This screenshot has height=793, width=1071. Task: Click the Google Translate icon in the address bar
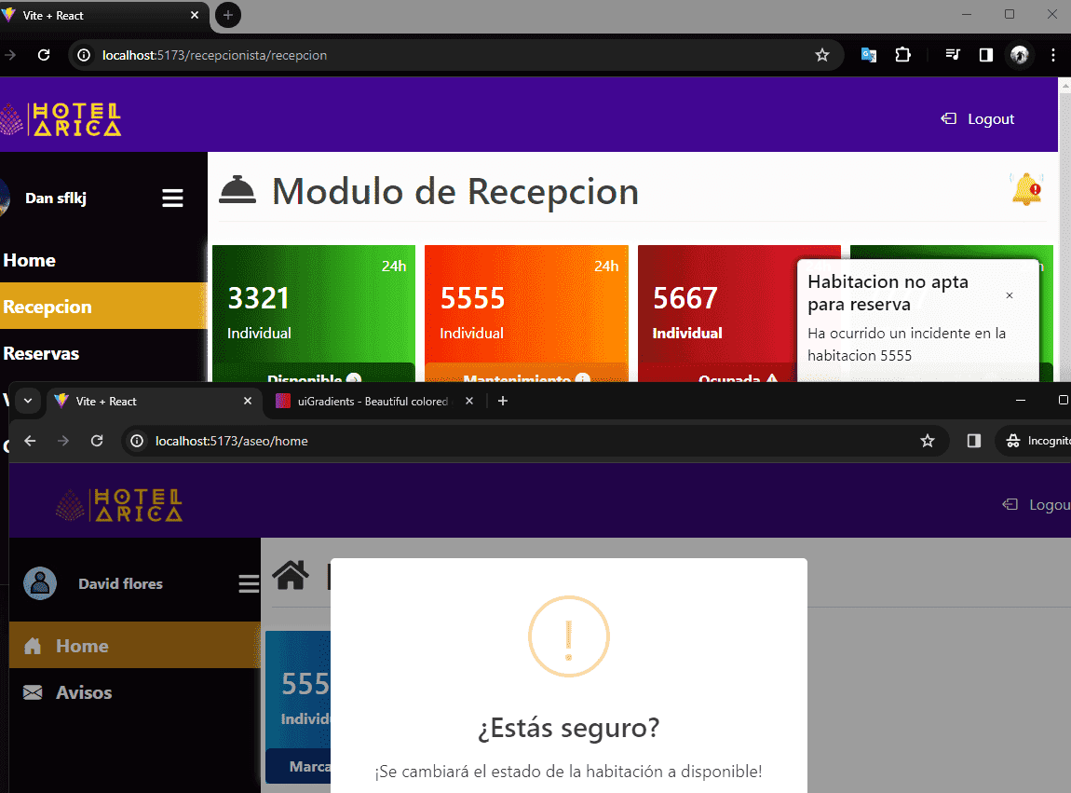coord(868,55)
